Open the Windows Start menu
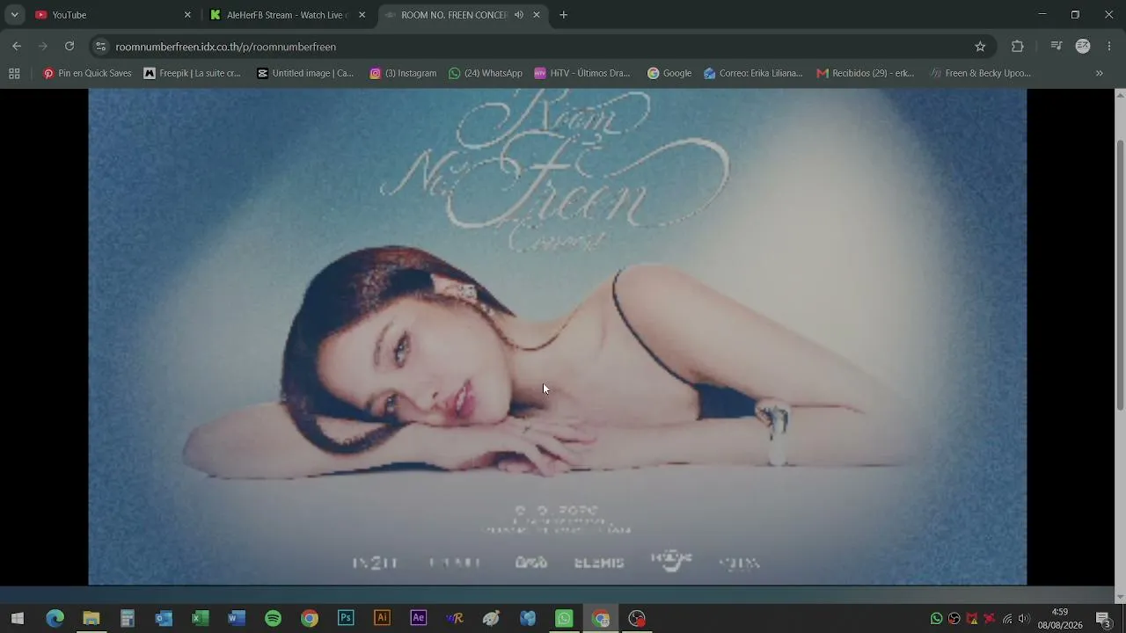 pos(18,618)
